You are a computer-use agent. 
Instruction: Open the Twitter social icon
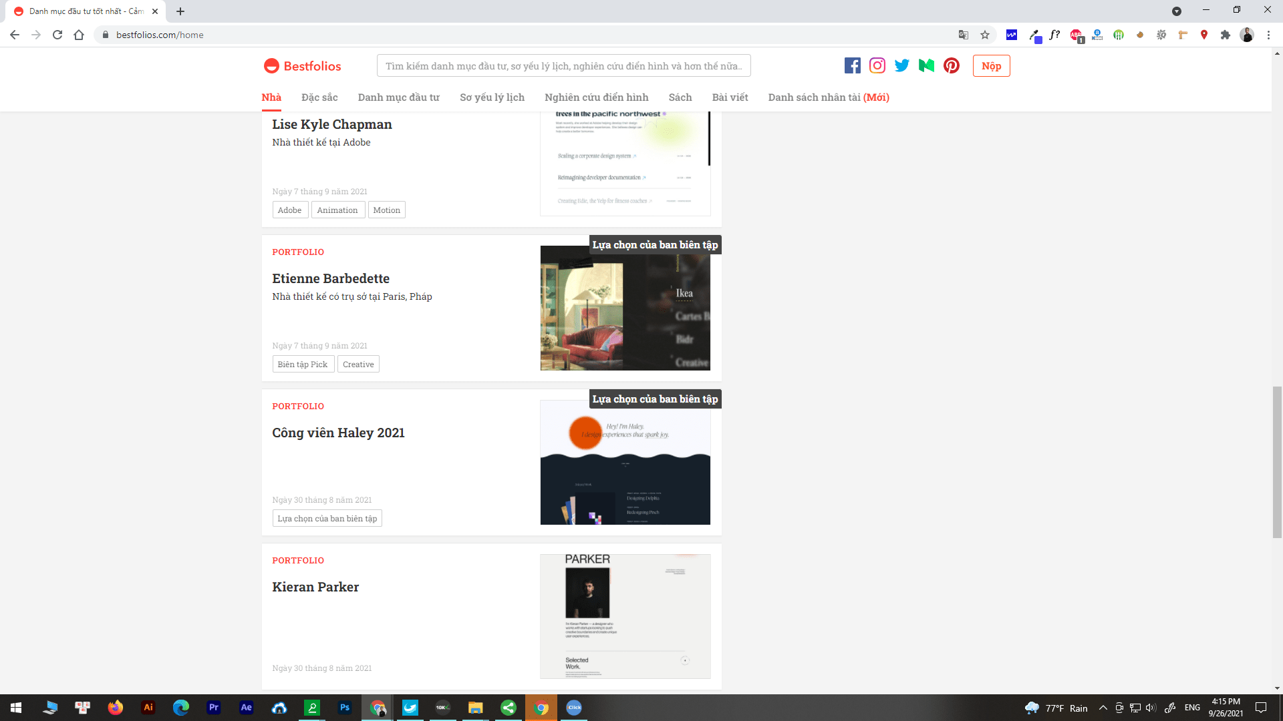(x=901, y=65)
